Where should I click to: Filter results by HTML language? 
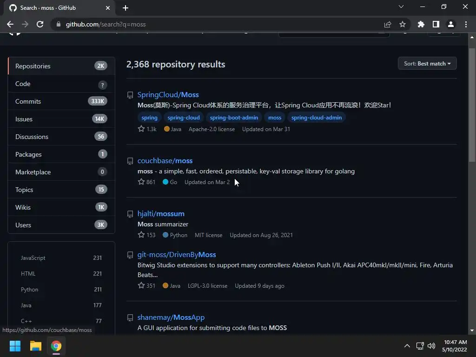(61, 273)
